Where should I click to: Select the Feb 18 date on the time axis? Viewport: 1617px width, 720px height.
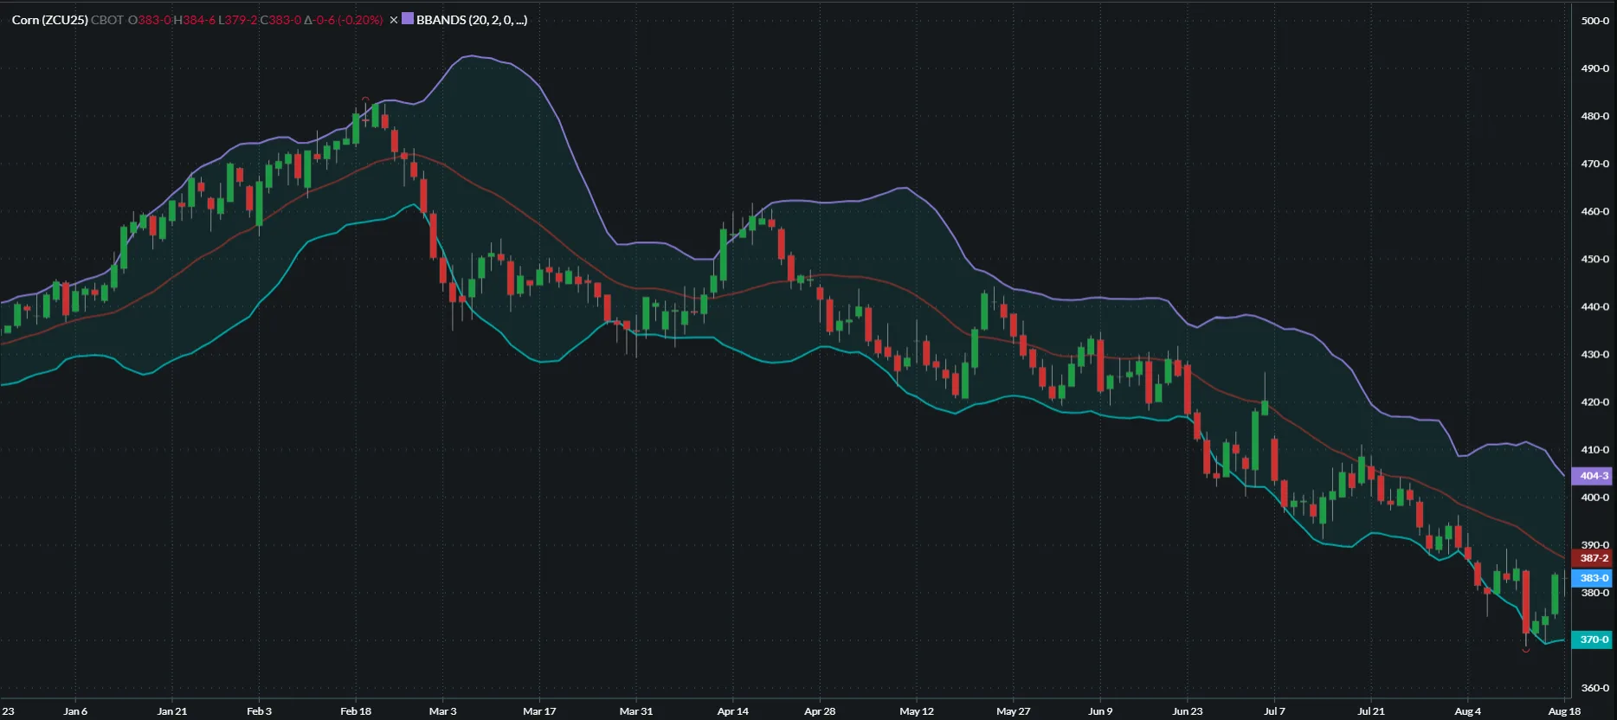pyautogui.click(x=356, y=711)
